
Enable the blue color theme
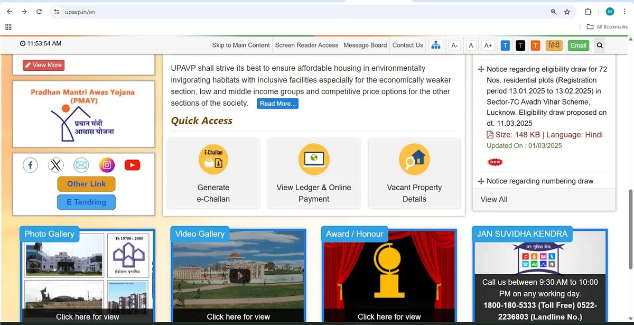tap(505, 45)
